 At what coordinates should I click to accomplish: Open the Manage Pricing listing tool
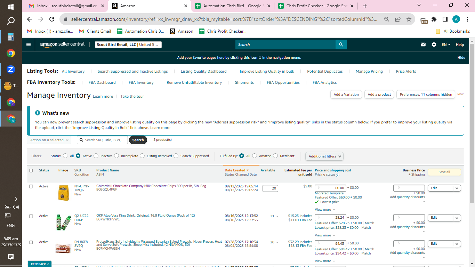coord(369,71)
